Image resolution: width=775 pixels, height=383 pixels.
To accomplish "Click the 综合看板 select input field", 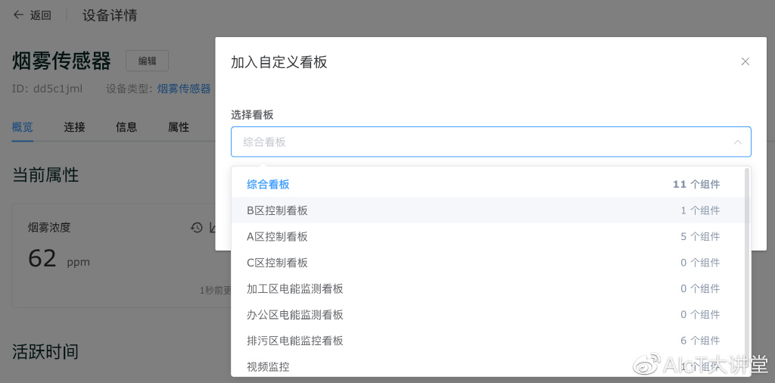I will [490, 142].
